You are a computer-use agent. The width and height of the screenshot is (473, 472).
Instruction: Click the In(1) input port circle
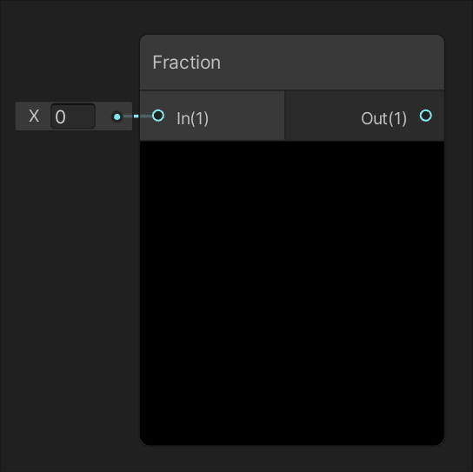click(x=158, y=116)
